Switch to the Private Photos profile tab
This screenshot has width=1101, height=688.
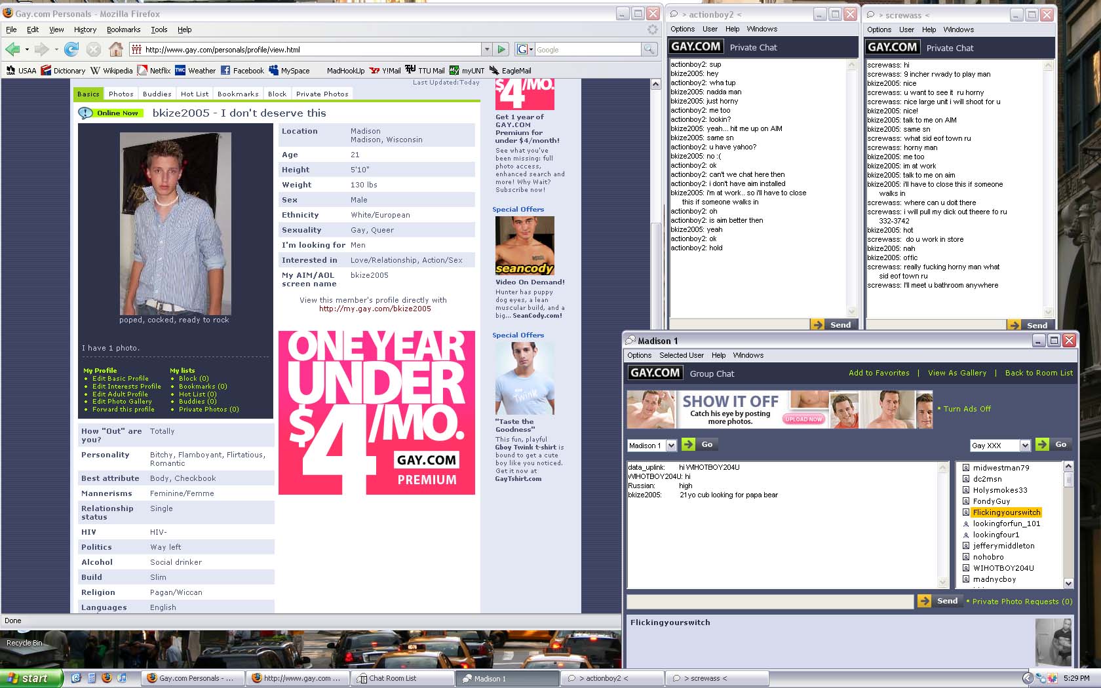pyautogui.click(x=322, y=94)
